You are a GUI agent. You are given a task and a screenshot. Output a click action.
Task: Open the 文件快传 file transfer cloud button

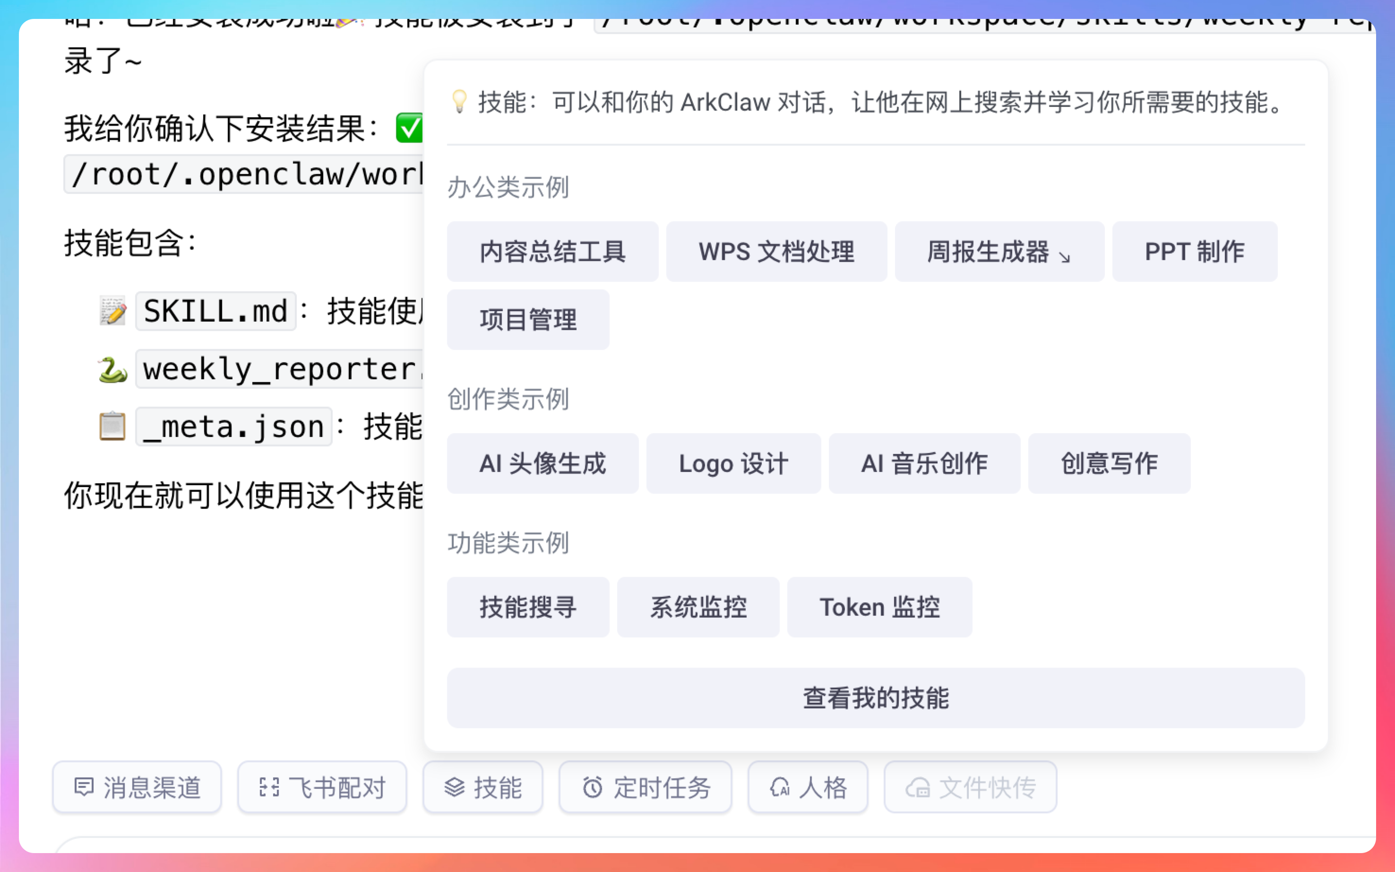pos(970,787)
